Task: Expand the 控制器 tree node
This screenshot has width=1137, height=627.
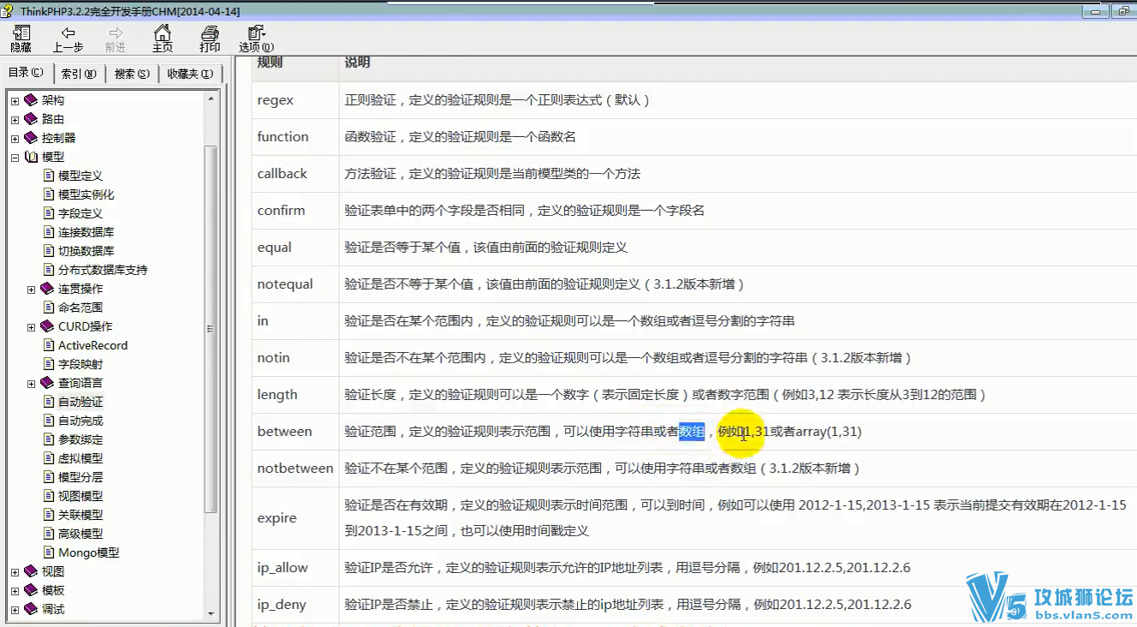Action: click(x=15, y=138)
